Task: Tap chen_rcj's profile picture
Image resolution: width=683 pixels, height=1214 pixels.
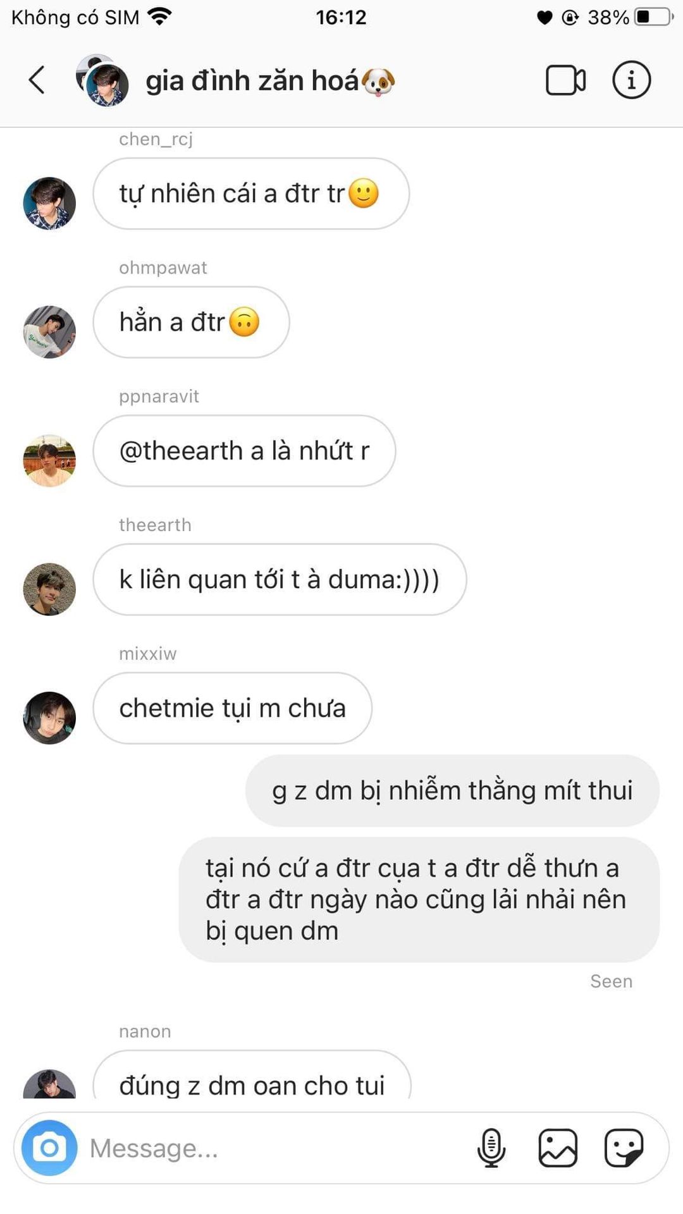Action: coord(49,203)
